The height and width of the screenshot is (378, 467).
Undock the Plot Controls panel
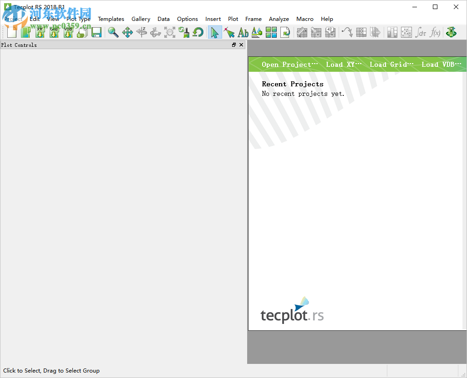coord(233,45)
